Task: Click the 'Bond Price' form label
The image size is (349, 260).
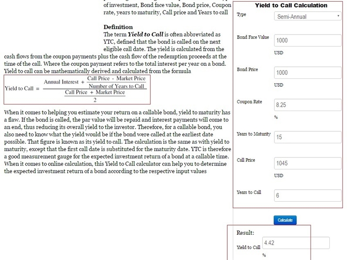Action: click(x=247, y=69)
